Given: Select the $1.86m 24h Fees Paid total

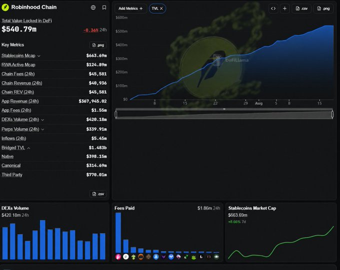Looking at the screenshot, I should coord(208,208).
